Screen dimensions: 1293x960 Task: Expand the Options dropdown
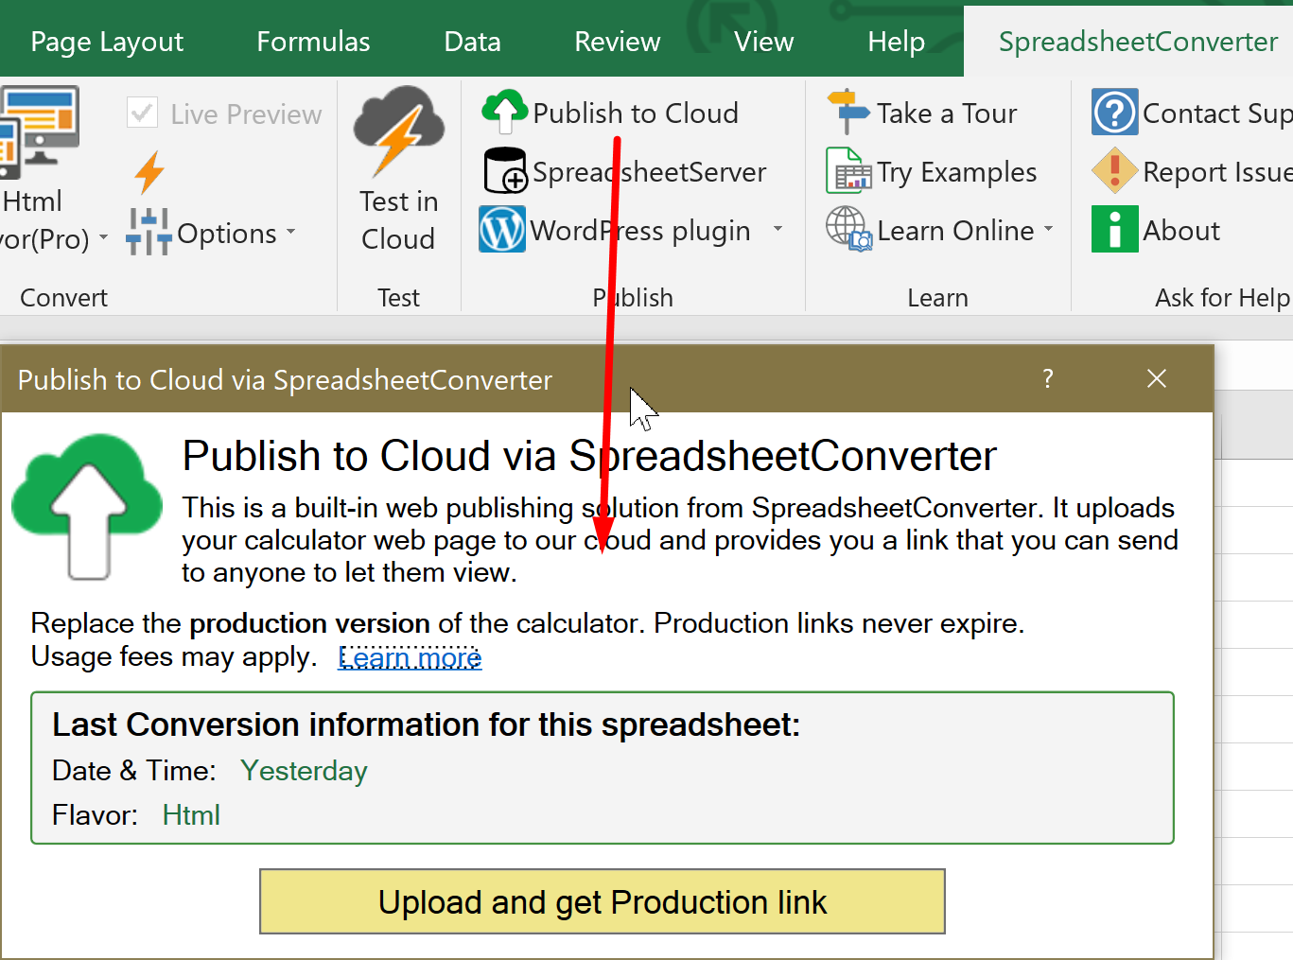point(289,233)
